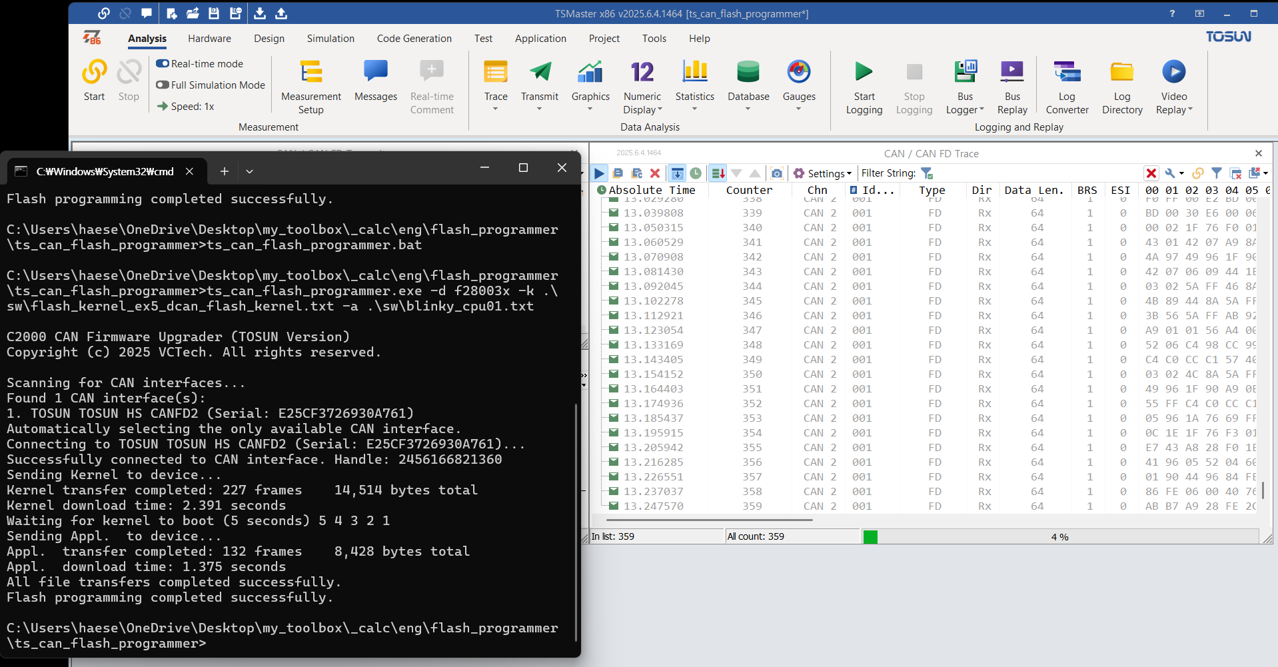Click the Save As icon in title bar
This screenshot has width=1278, height=667.
click(x=235, y=13)
